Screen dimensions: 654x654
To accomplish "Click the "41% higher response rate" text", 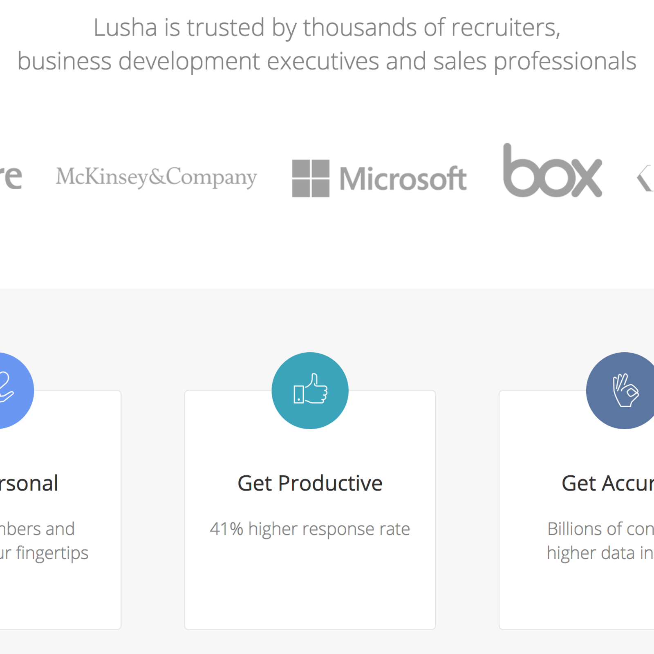I will click(310, 529).
